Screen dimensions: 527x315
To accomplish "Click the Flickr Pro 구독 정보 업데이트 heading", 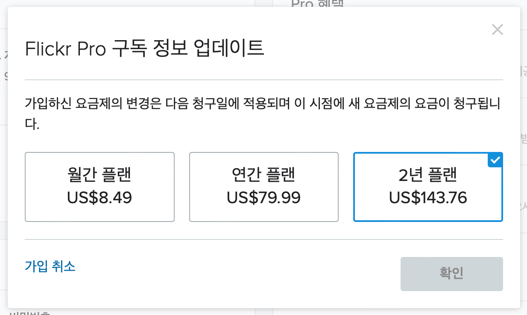I will (x=145, y=49).
